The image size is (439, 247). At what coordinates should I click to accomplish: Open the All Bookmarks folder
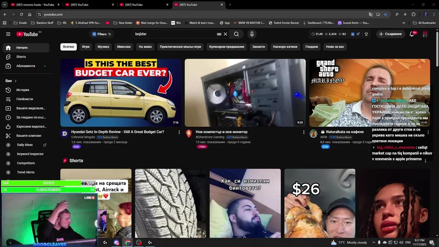click(x=424, y=23)
